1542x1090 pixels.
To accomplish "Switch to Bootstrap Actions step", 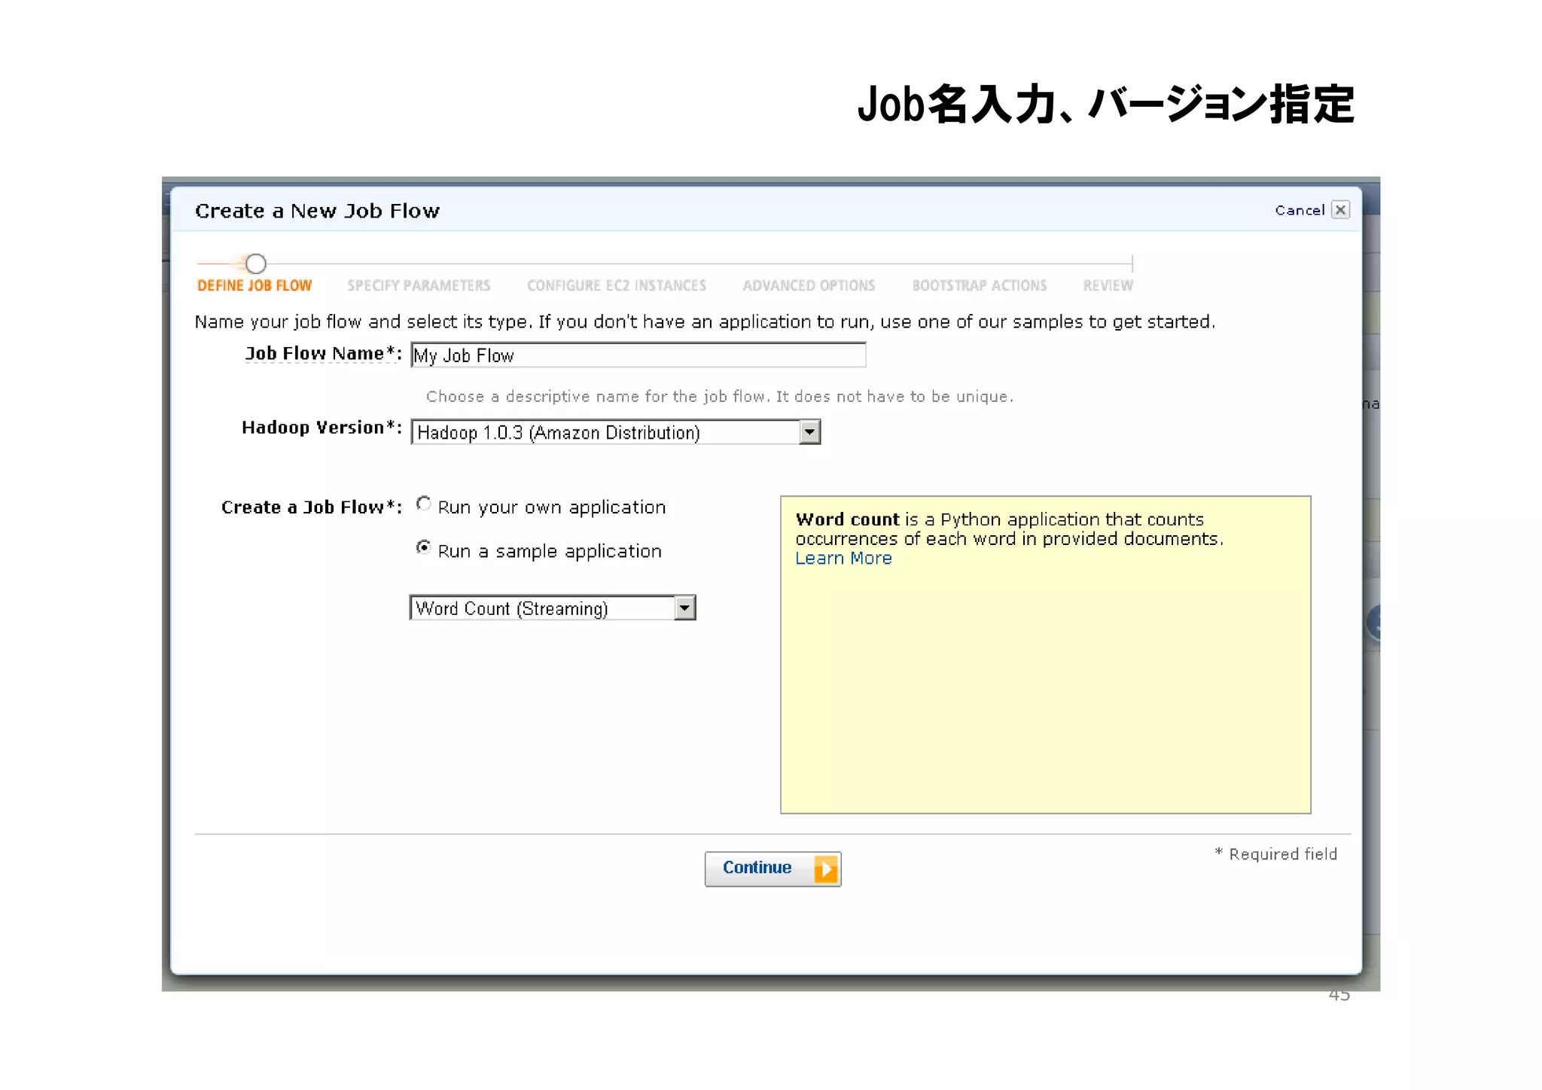I will (979, 285).
